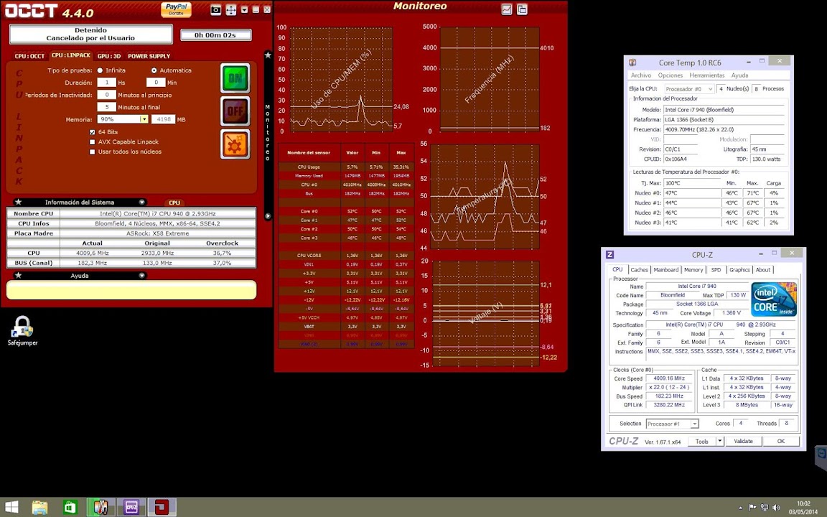Open Ayuda menu in Core Temp
Image resolution: width=827 pixels, height=517 pixels.
pos(739,75)
